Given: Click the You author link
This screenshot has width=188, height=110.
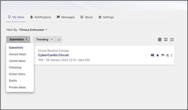Looking at the screenshot, I should [41, 60].
